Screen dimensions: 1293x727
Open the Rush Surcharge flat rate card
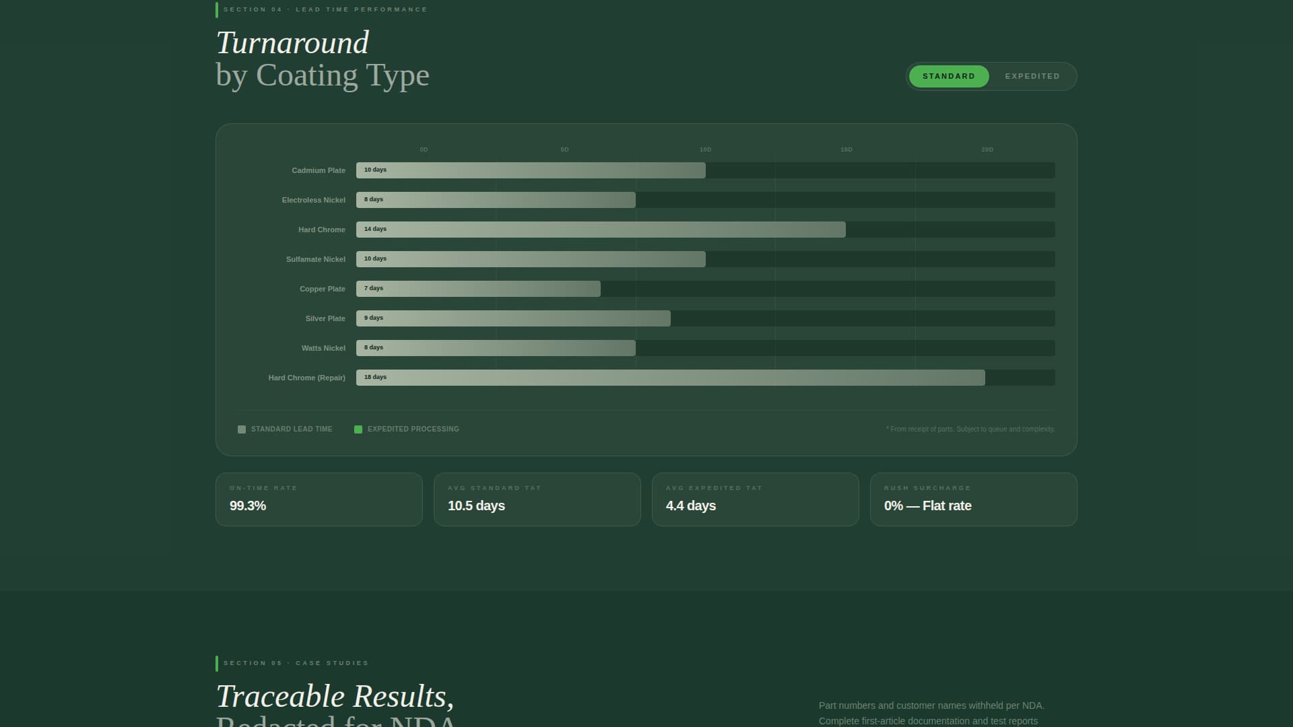tap(973, 499)
